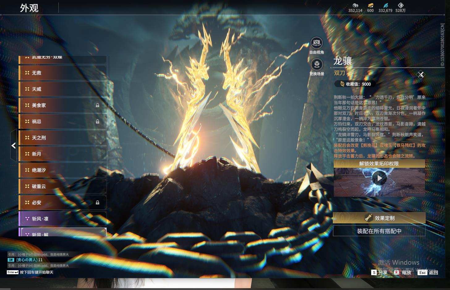The height and width of the screenshot is (290, 450).
Task: Click the diamond eye icon above 528万
Action: (x=401, y=5)
